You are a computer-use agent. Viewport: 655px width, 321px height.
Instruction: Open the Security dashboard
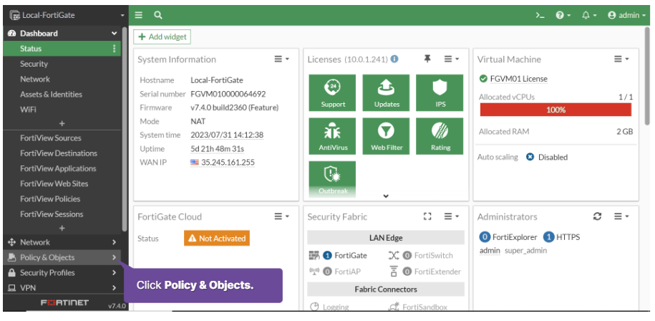pyautogui.click(x=34, y=64)
